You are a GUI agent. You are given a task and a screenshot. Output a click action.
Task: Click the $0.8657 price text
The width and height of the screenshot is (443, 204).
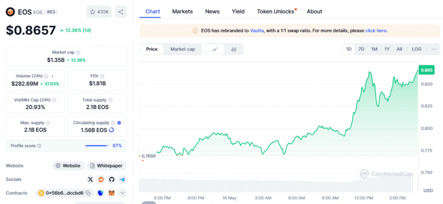point(31,30)
